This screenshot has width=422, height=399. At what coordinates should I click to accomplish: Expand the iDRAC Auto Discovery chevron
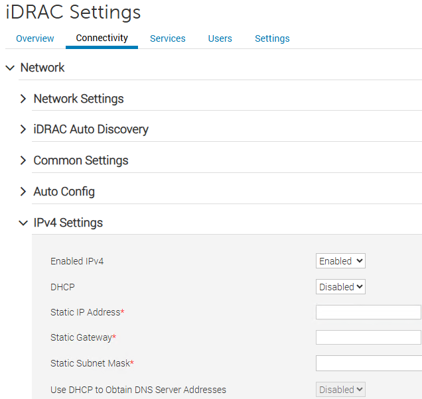[23, 130]
